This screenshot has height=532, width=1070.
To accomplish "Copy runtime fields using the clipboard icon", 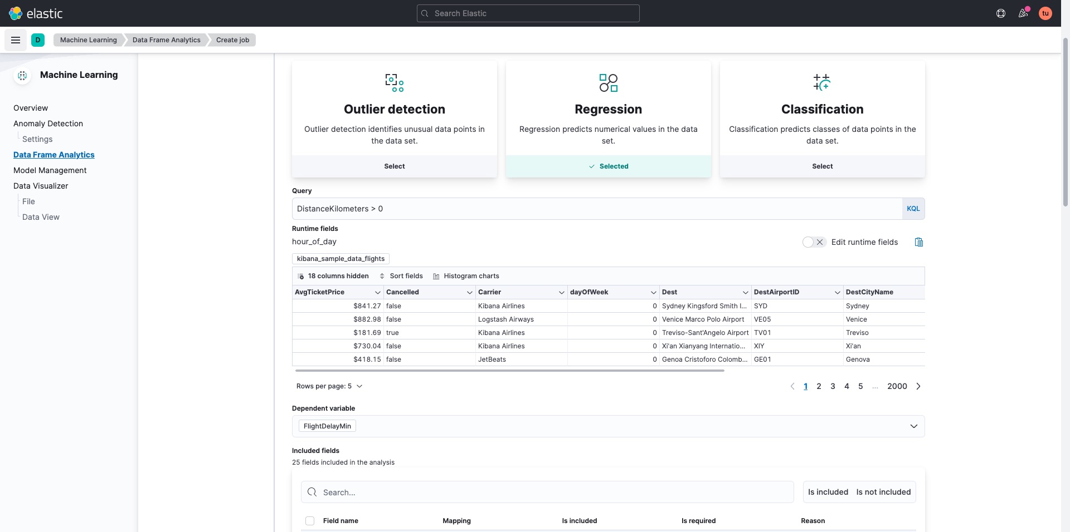I will pyautogui.click(x=918, y=242).
